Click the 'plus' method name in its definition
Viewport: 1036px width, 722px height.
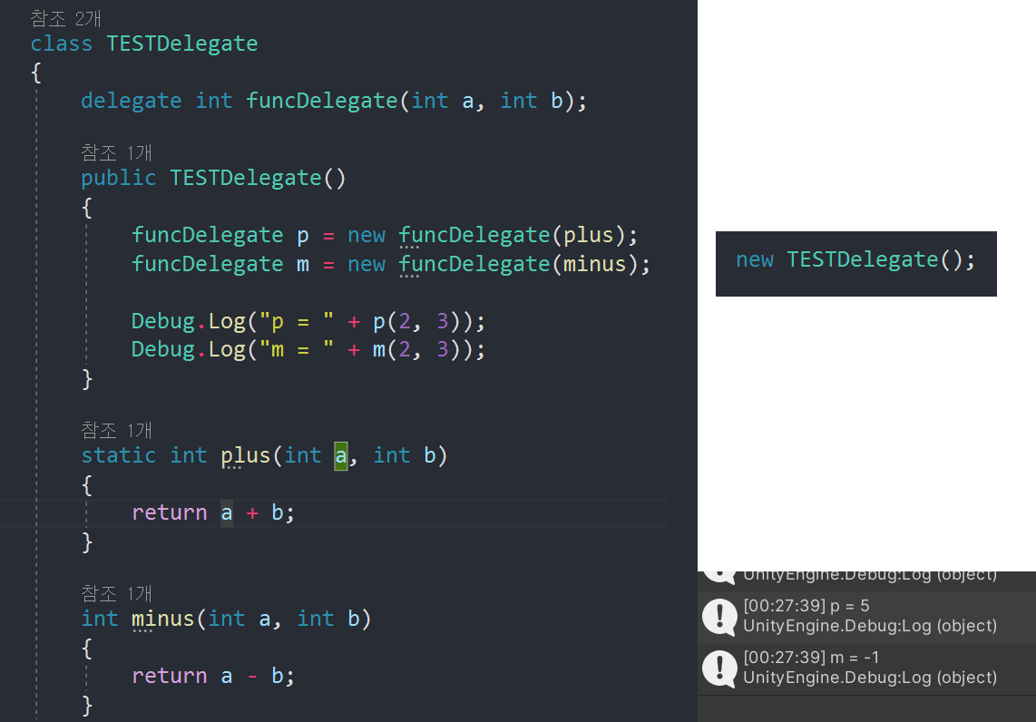[x=246, y=456]
